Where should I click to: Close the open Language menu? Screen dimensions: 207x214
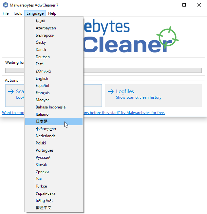point(35,13)
